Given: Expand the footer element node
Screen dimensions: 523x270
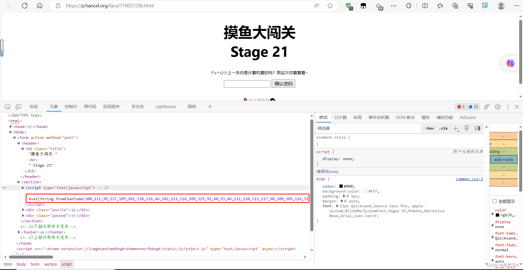Looking at the screenshot, I should 19,232.
